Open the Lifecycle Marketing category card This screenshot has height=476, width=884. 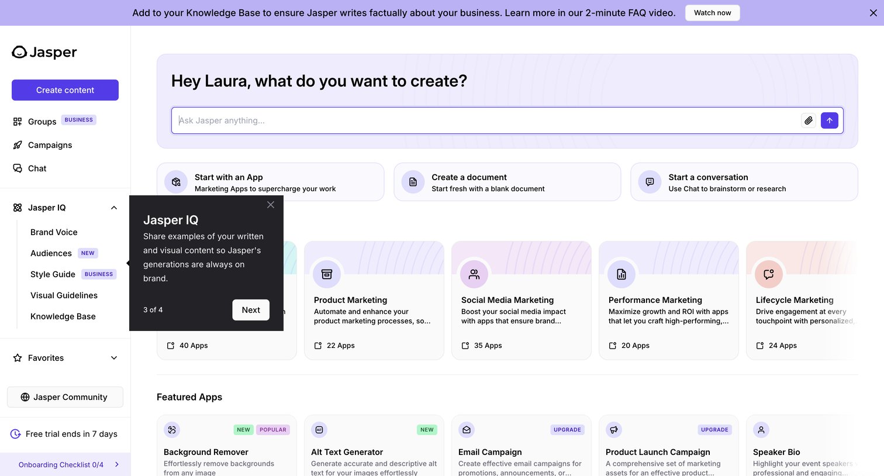pos(802,301)
